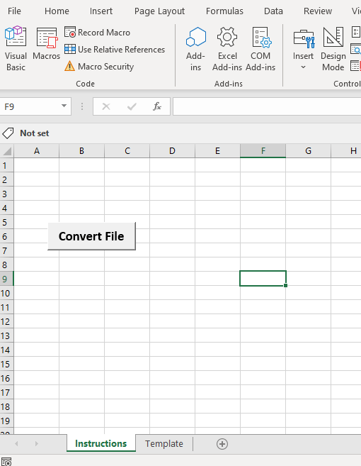Switch to the Data tab
The height and width of the screenshot is (466, 361).
click(273, 11)
